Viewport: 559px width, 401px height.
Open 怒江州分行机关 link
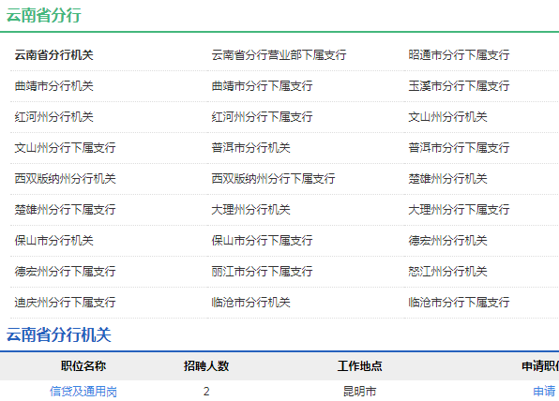point(447,272)
